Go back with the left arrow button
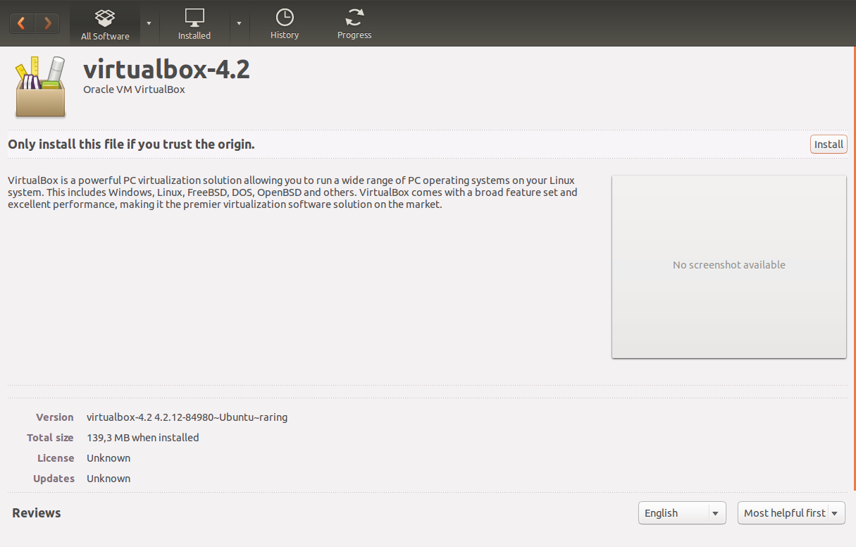Viewport: 856px width, 547px height. click(x=22, y=23)
